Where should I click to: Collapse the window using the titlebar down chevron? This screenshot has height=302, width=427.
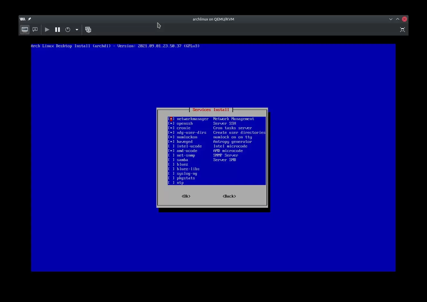pos(391,19)
